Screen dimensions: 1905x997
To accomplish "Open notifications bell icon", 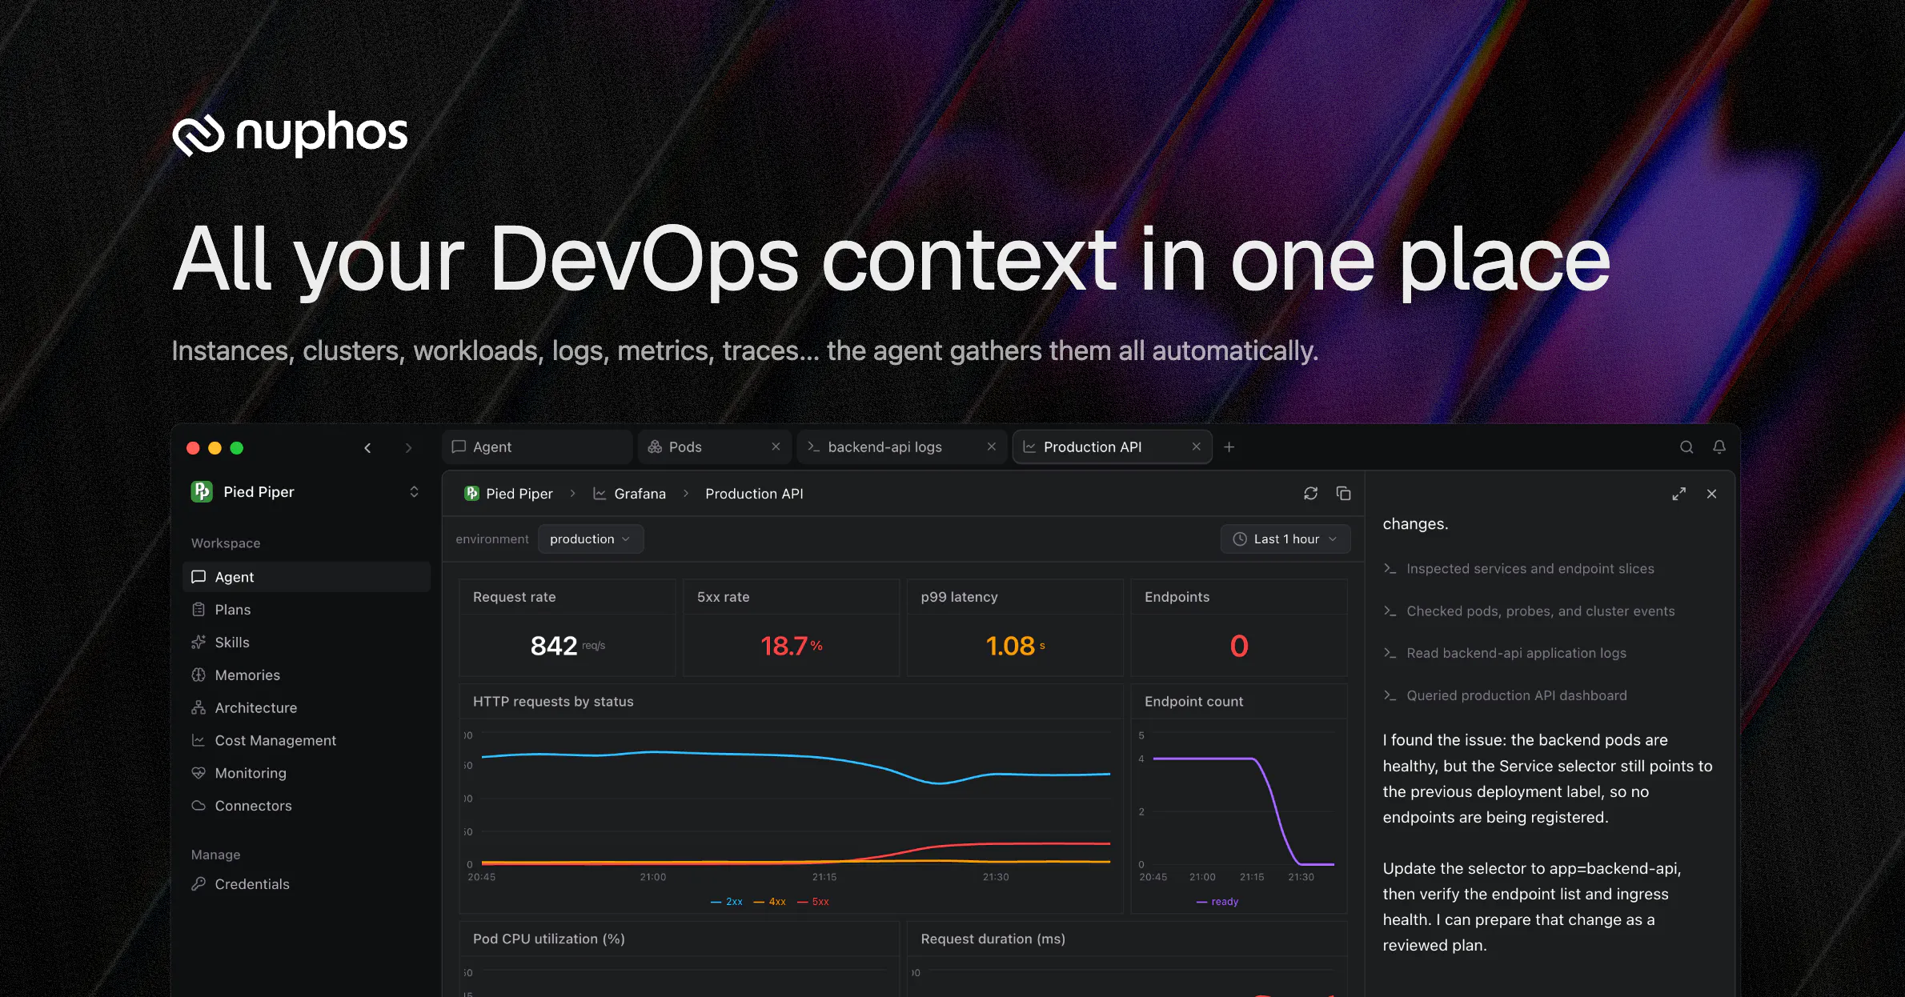I will point(1719,447).
